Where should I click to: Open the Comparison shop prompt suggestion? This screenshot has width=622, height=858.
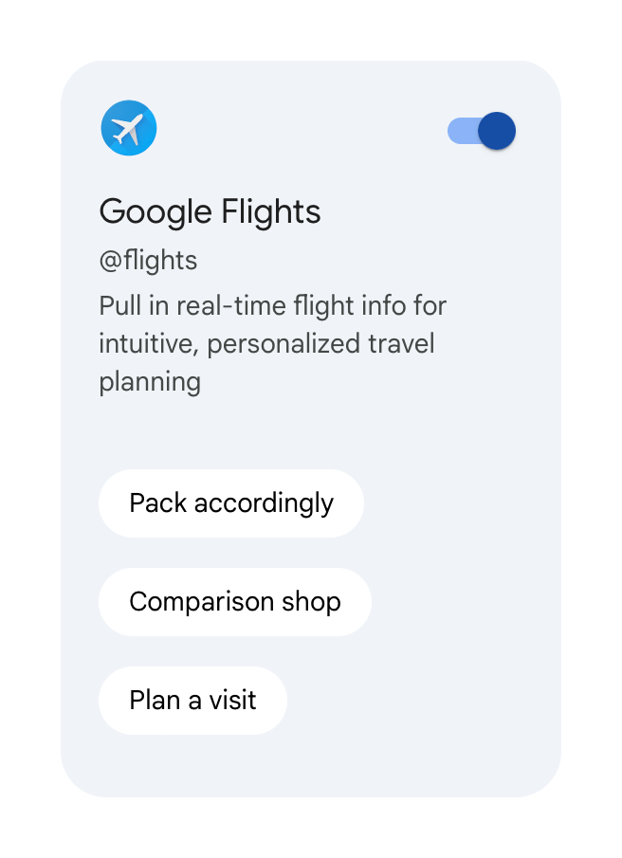(x=235, y=602)
